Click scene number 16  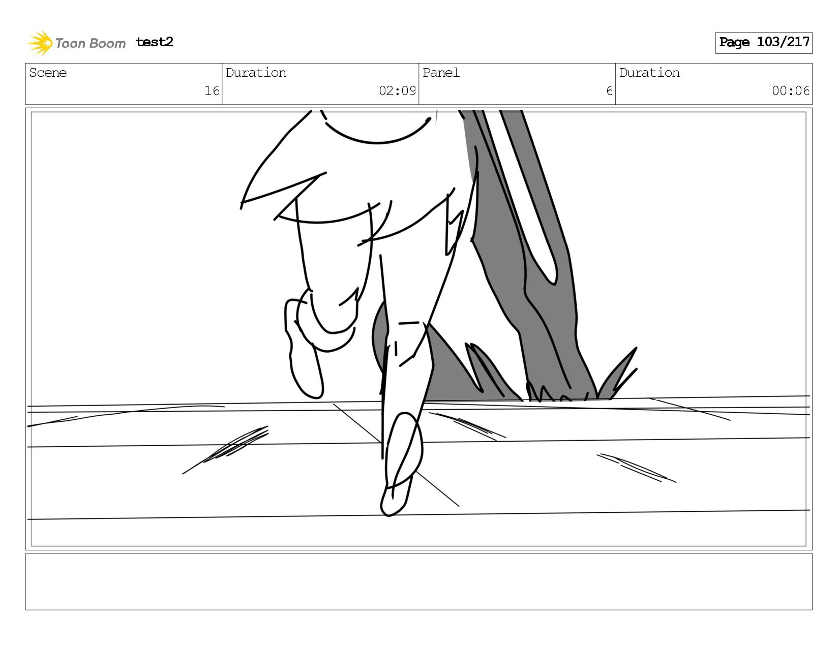[212, 91]
